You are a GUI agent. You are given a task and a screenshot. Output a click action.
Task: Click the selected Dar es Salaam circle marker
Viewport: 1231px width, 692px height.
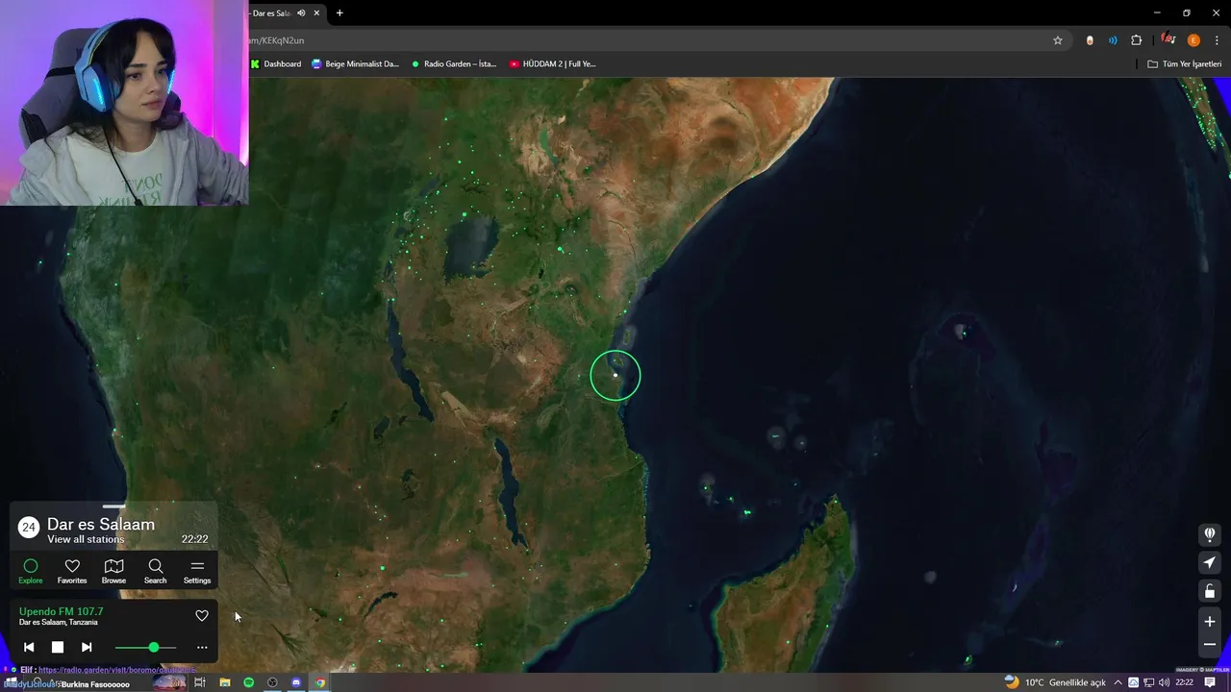click(615, 376)
